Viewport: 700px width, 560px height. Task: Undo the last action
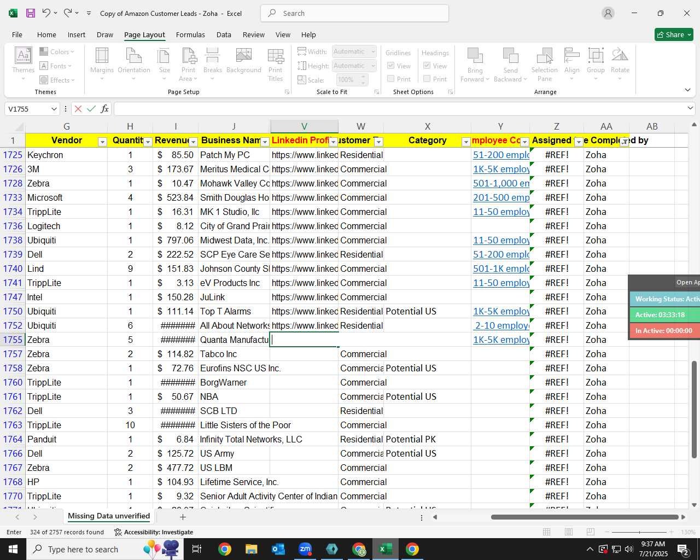coord(46,13)
